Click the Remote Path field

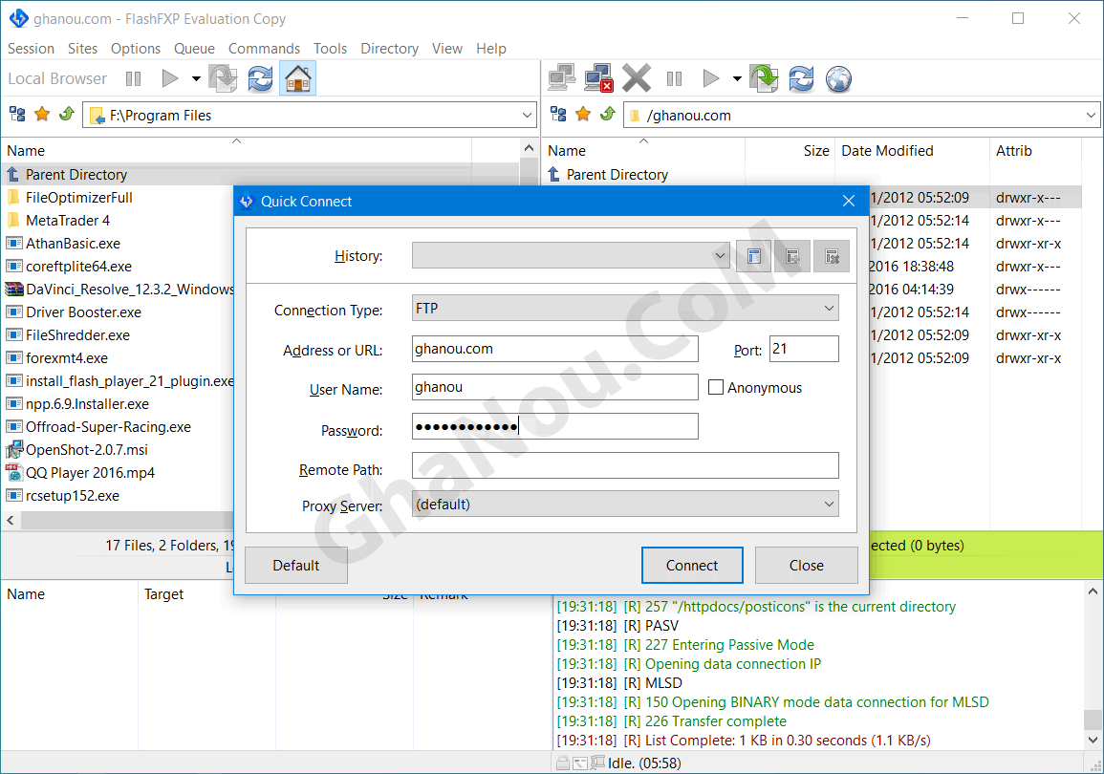625,465
